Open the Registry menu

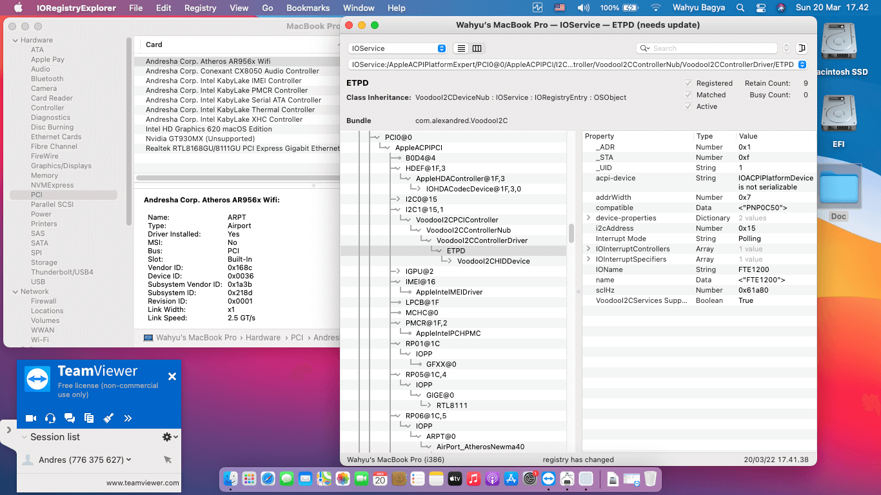(x=200, y=8)
